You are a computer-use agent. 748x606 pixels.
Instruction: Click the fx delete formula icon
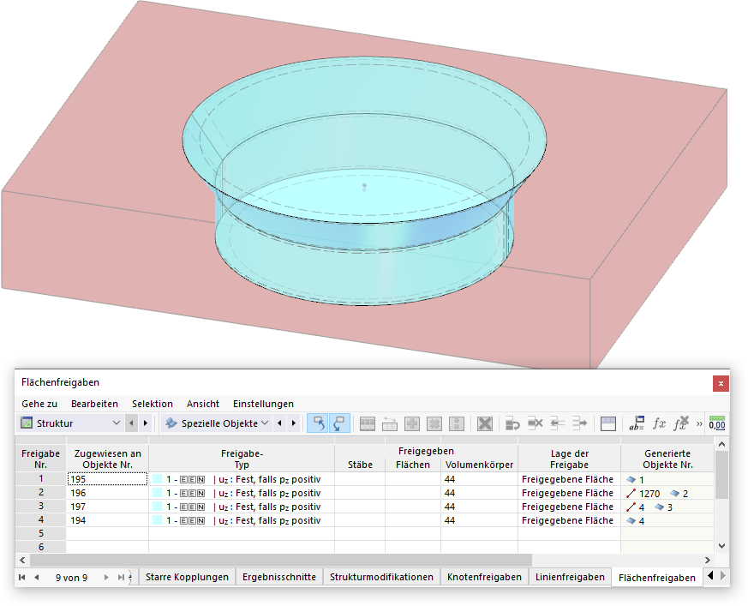pos(681,423)
